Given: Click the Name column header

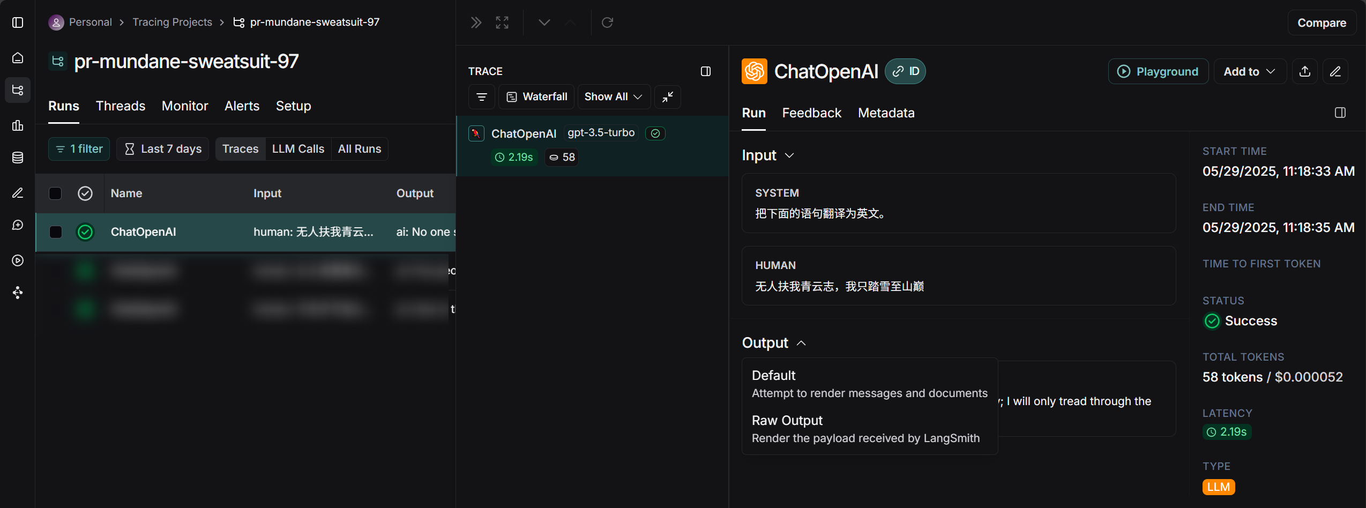Looking at the screenshot, I should click(x=126, y=193).
